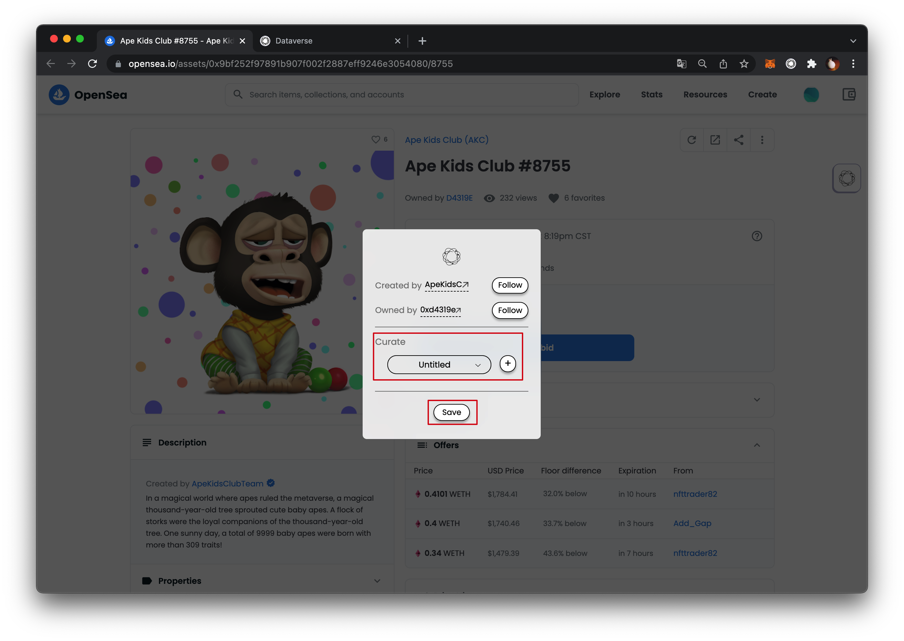Click the bookmark star in address bar
This screenshot has width=904, height=641.
click(744, 64)
